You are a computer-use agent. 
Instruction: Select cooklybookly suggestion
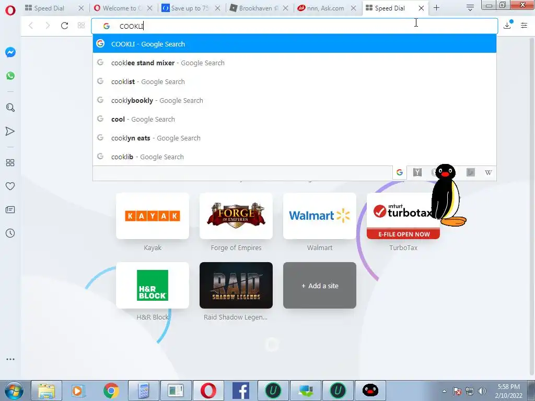(295, 100)
